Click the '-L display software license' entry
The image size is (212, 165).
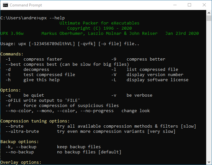click(150, 80)
